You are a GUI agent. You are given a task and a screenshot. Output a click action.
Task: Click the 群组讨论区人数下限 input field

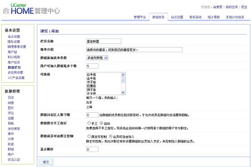pyautogui.click(x=92, y=115)
